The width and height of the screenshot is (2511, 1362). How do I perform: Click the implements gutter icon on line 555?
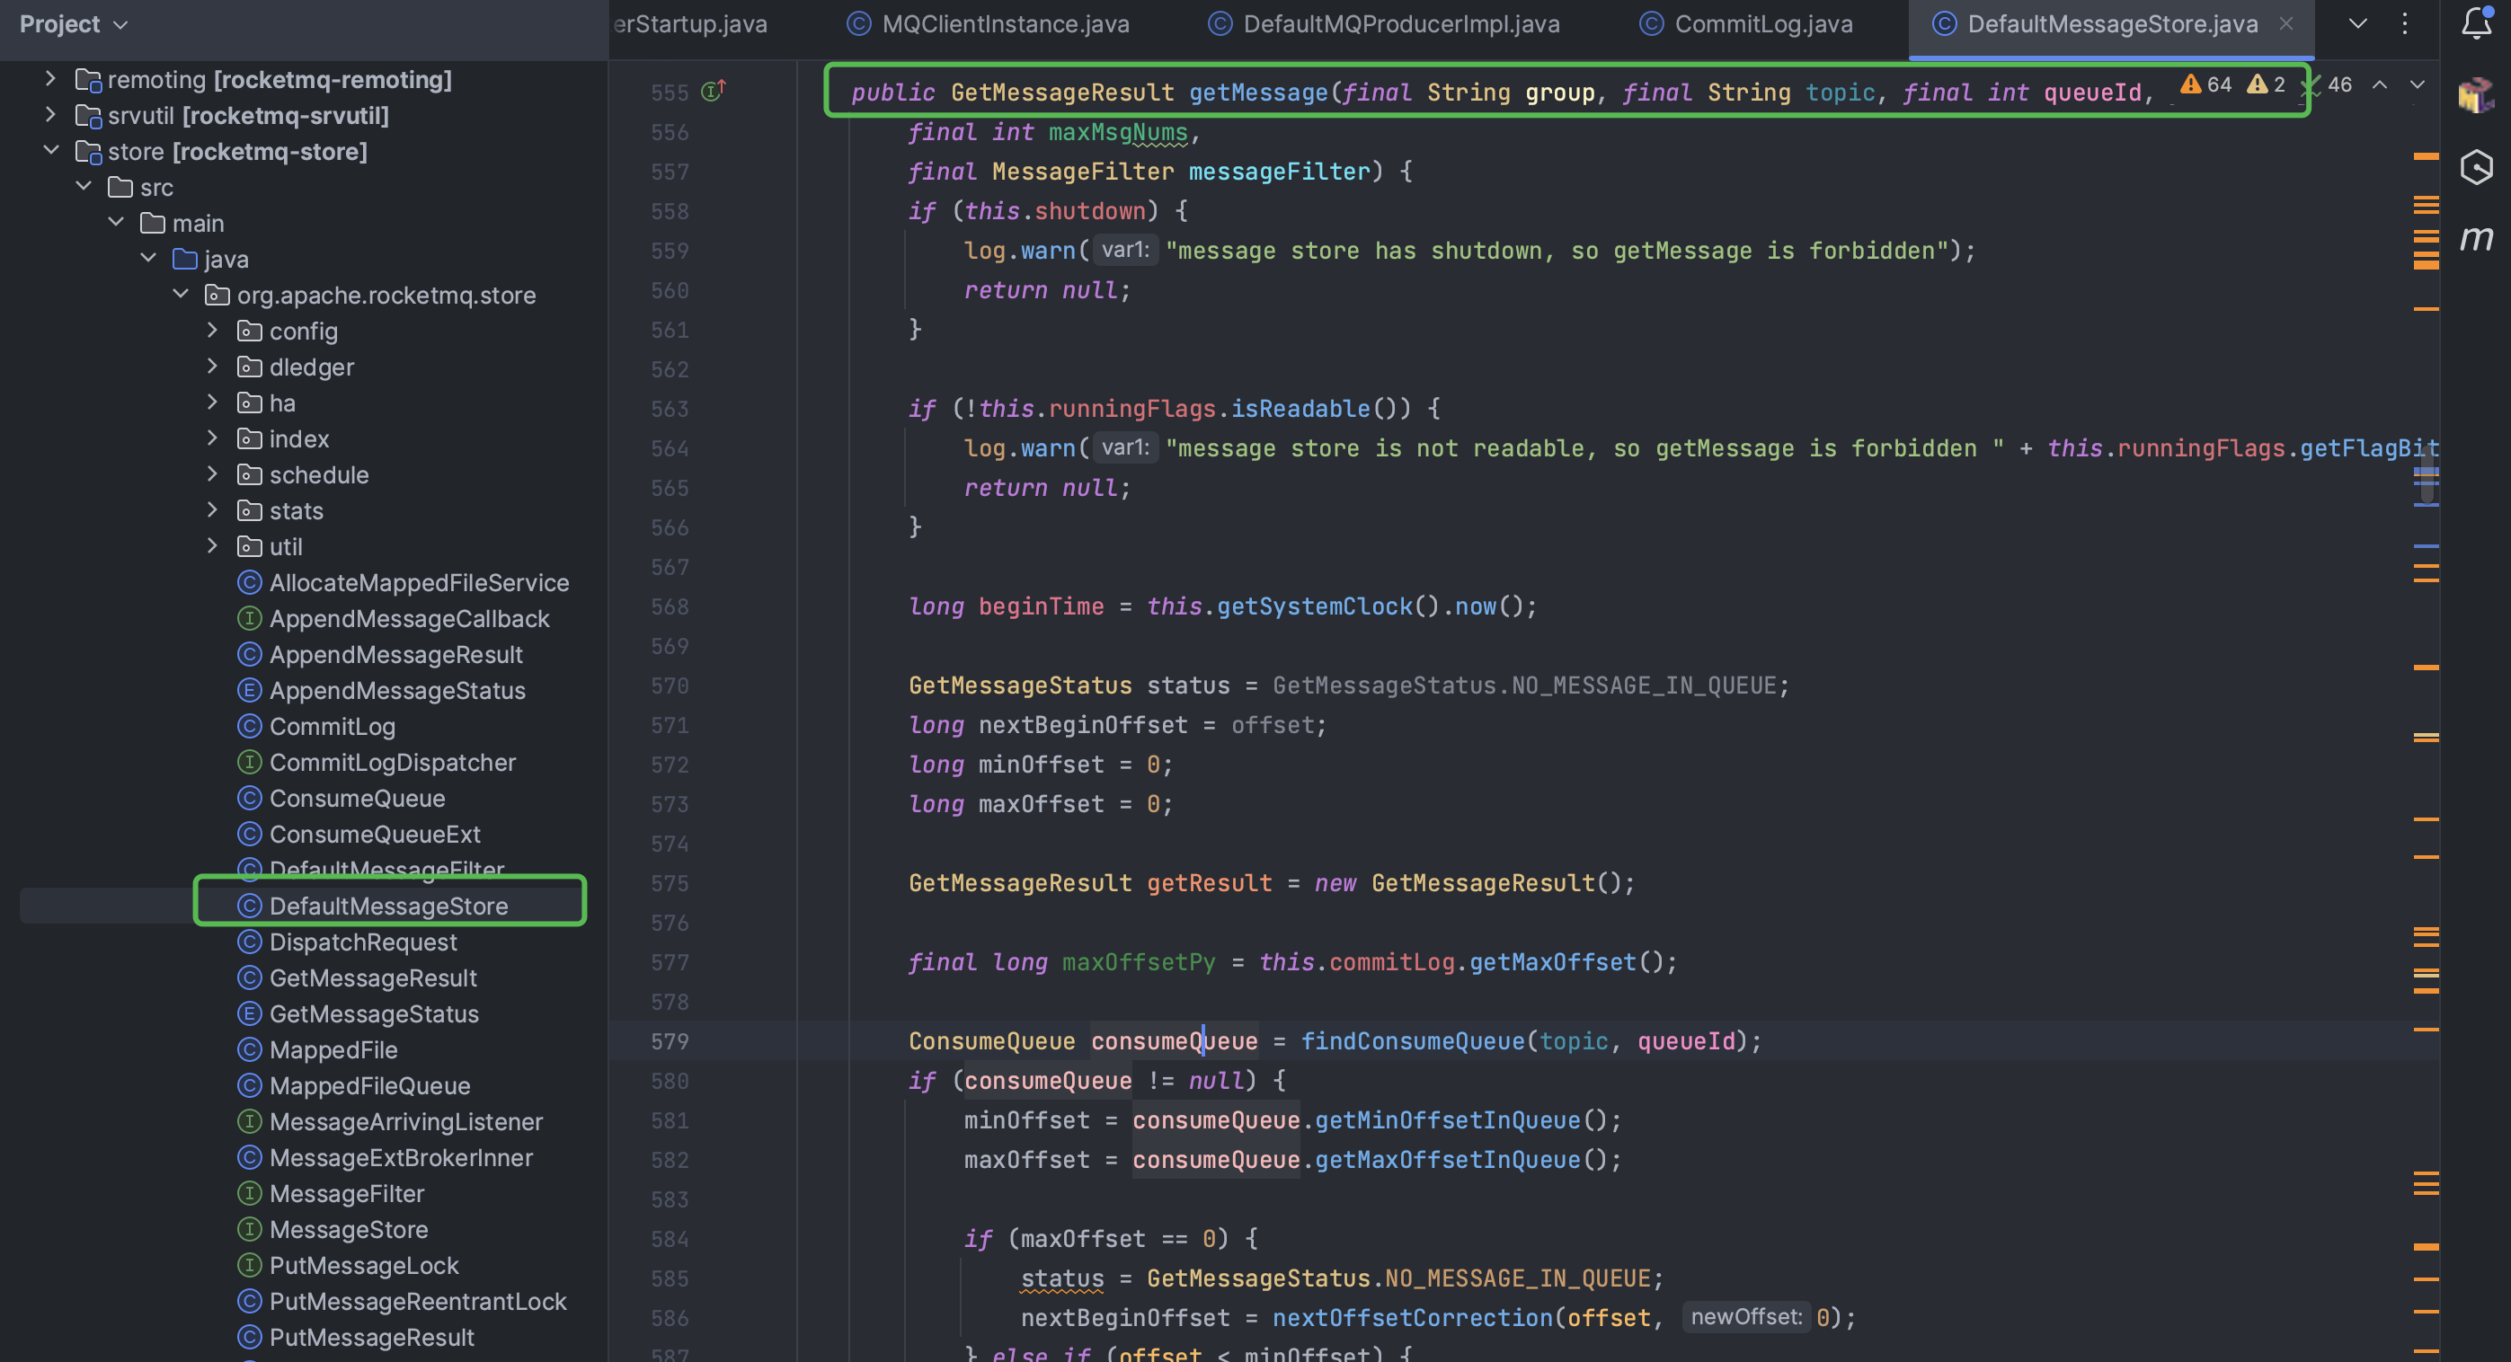click(x=714, y=91)
